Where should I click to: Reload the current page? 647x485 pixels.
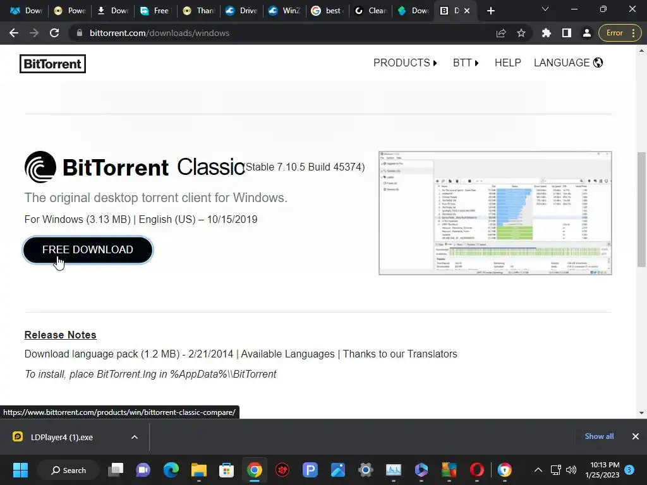tap(54, 33)
